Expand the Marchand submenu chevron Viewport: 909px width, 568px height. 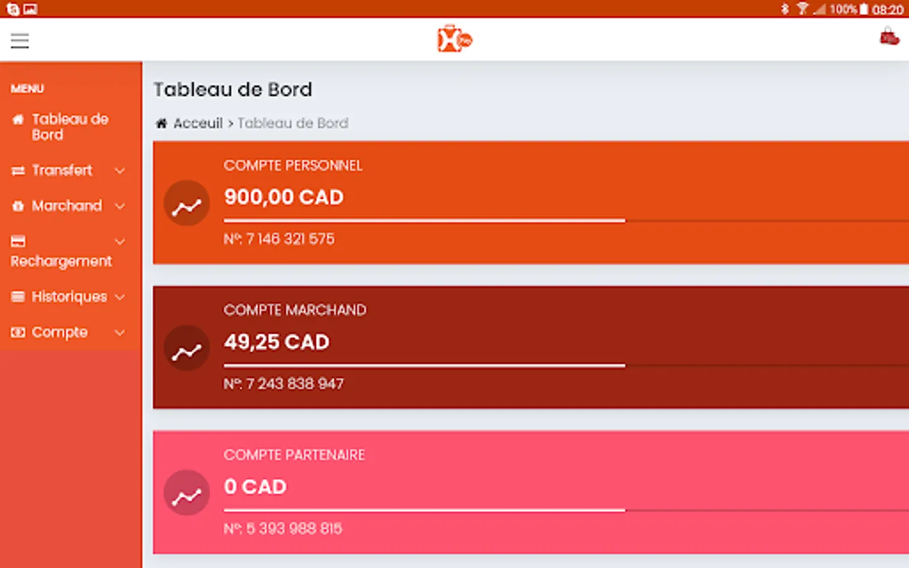[120, 206]
